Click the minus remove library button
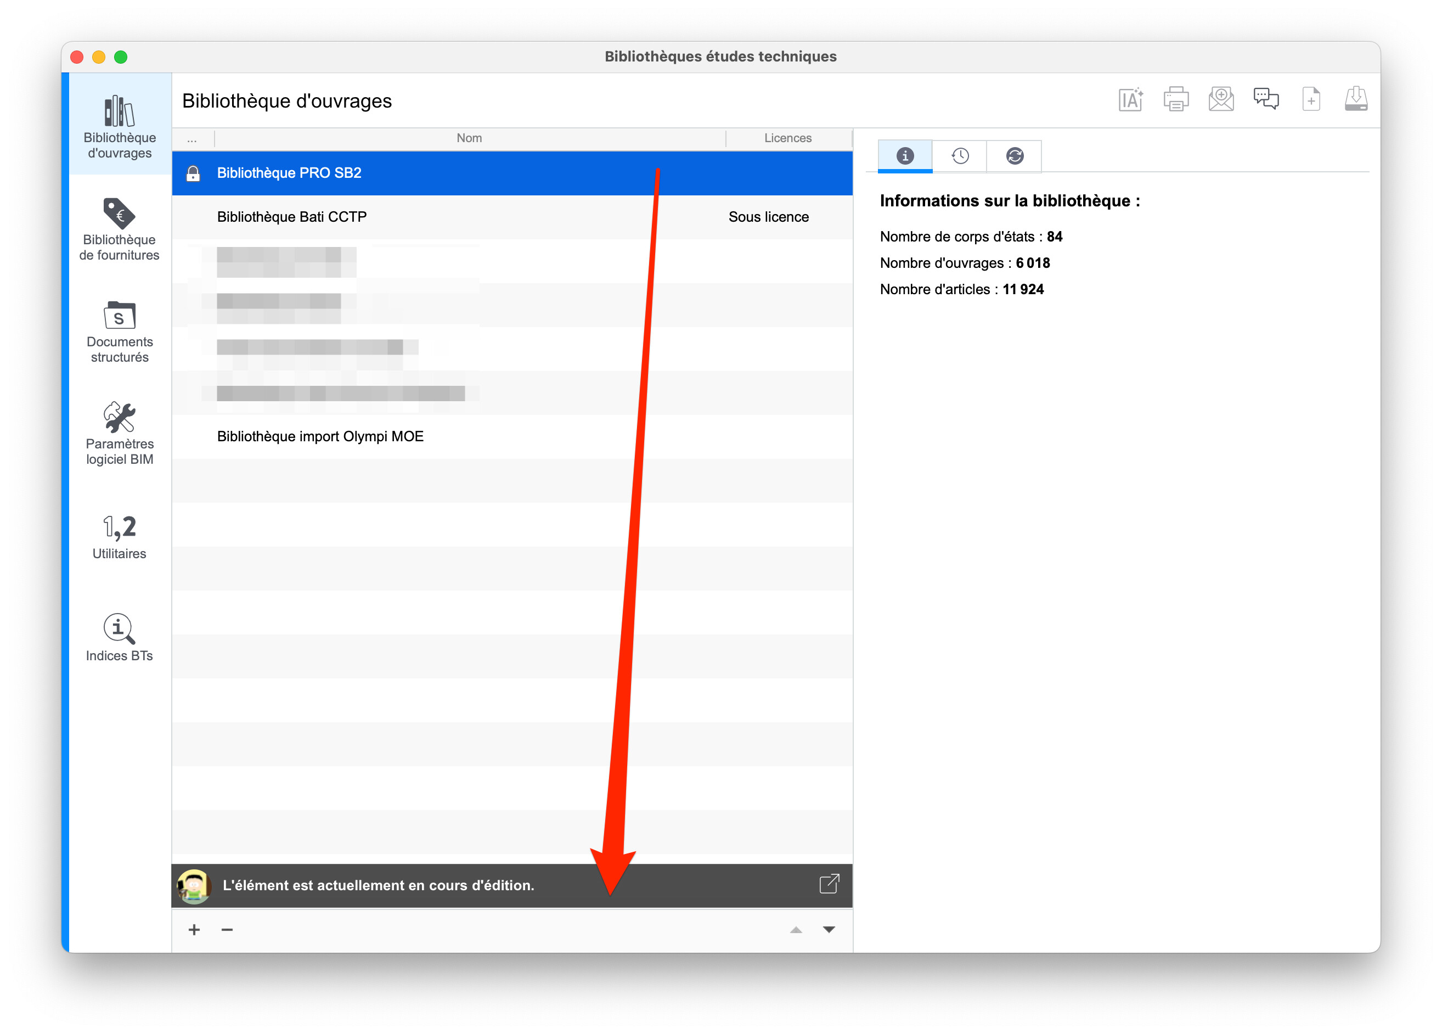Viewport: 1442px width, 1034px height. point(227,930)
